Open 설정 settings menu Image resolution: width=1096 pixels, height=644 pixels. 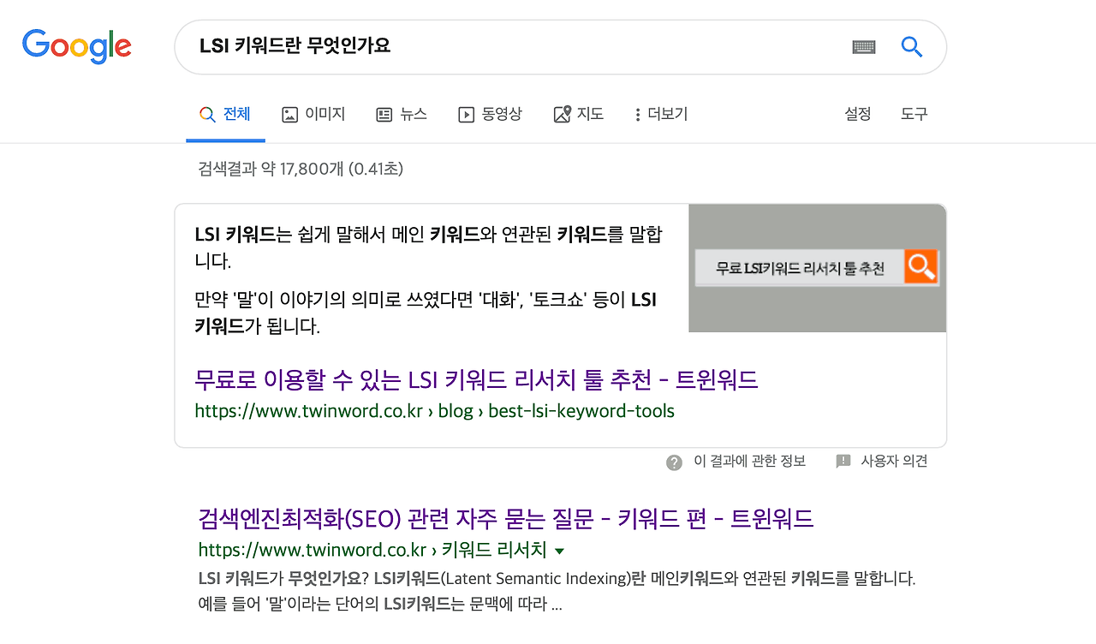tap(858, 114)
